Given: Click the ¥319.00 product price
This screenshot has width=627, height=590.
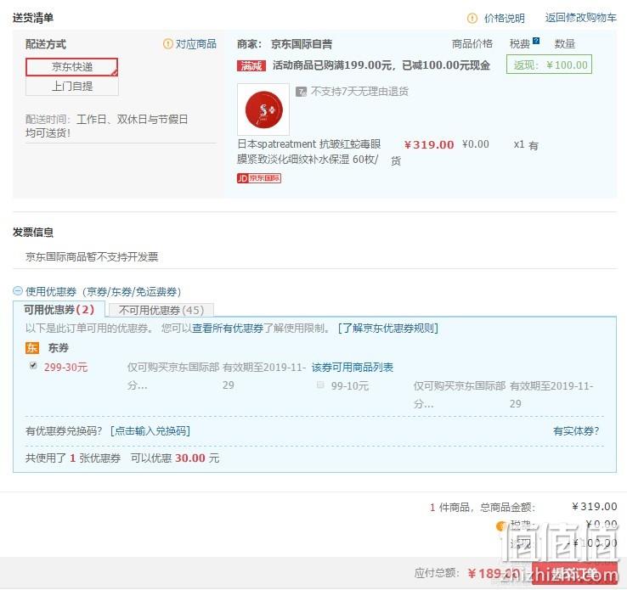Looking at the screenshot, I should pyautogui.click(x=429, y=144).
